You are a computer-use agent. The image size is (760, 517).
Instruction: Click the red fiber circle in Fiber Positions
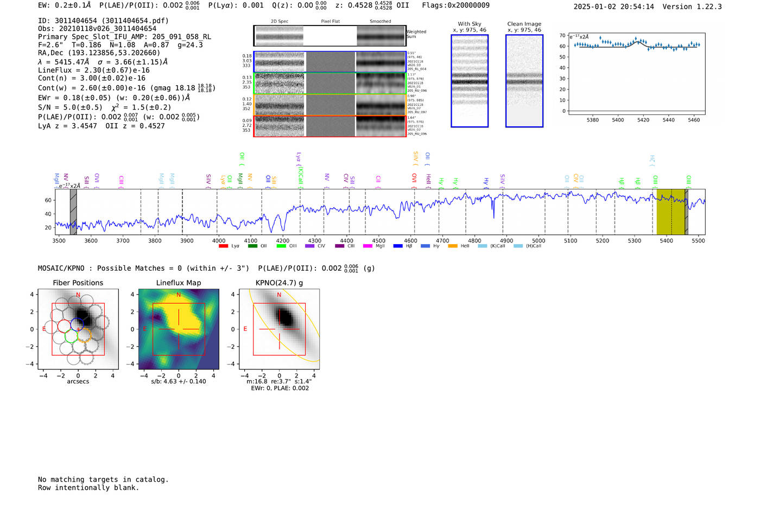64,327
